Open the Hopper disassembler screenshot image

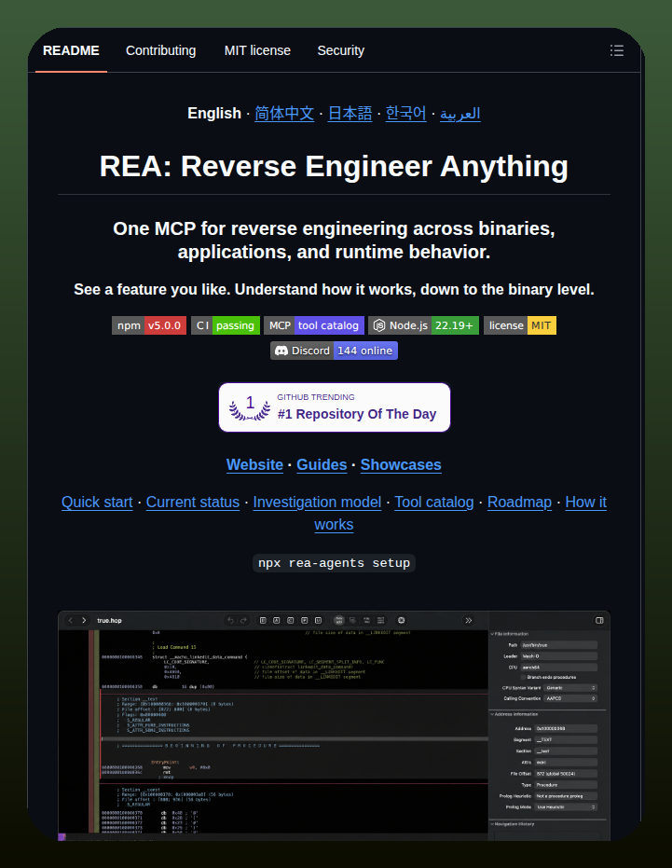click(334, 725)
